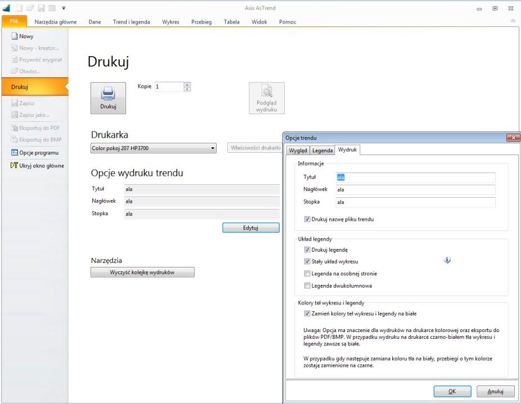This screenshot has width=521, height=404.
Task: Click the AsTrend application logo icon
Action: click(x=7, y=8)
